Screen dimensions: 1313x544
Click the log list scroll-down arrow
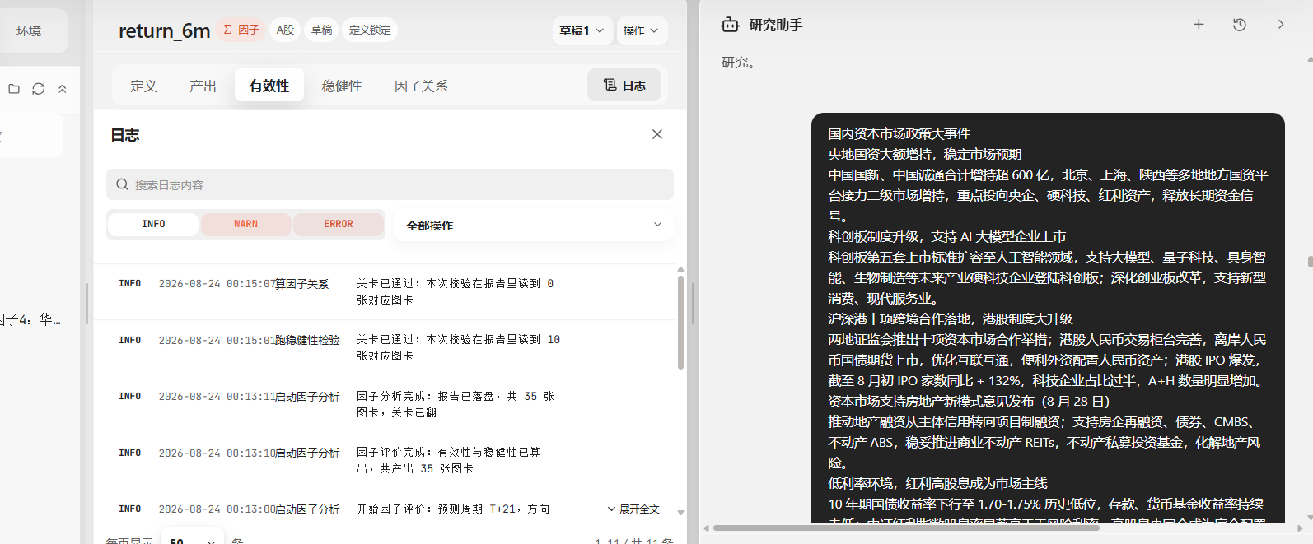pyautogui.click(x=680, y=512)
